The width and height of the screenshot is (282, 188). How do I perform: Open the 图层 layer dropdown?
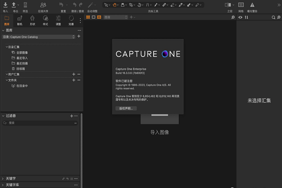tap(116, 17)
